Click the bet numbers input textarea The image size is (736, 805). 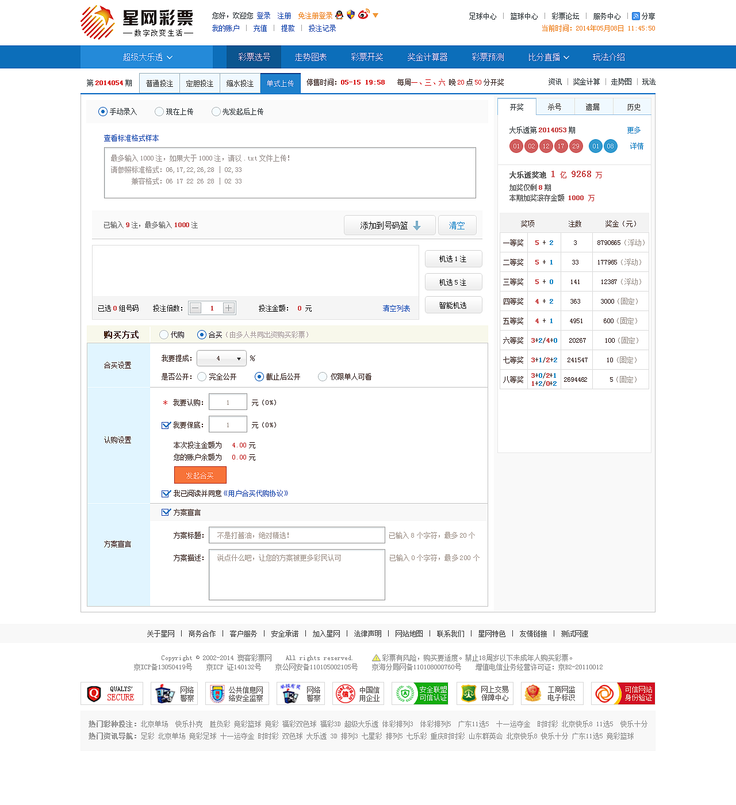click(x=290, y=172)
